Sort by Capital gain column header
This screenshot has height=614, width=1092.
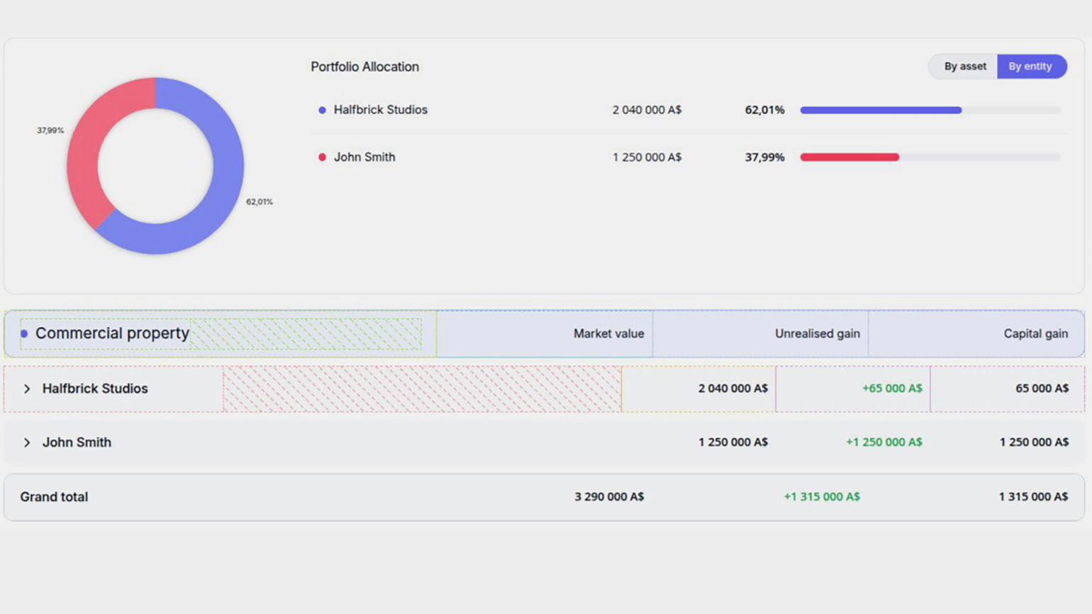[x=1035, y=333]
